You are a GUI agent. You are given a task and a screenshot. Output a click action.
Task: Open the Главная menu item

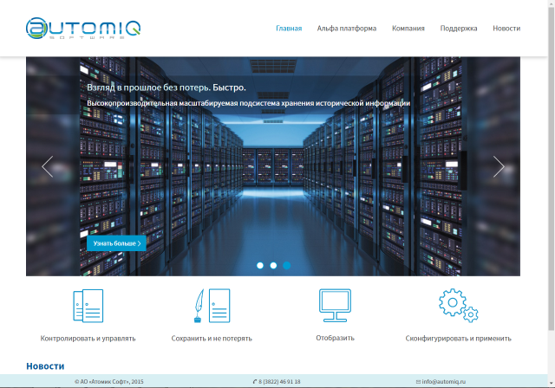click(x=289, y=29)
